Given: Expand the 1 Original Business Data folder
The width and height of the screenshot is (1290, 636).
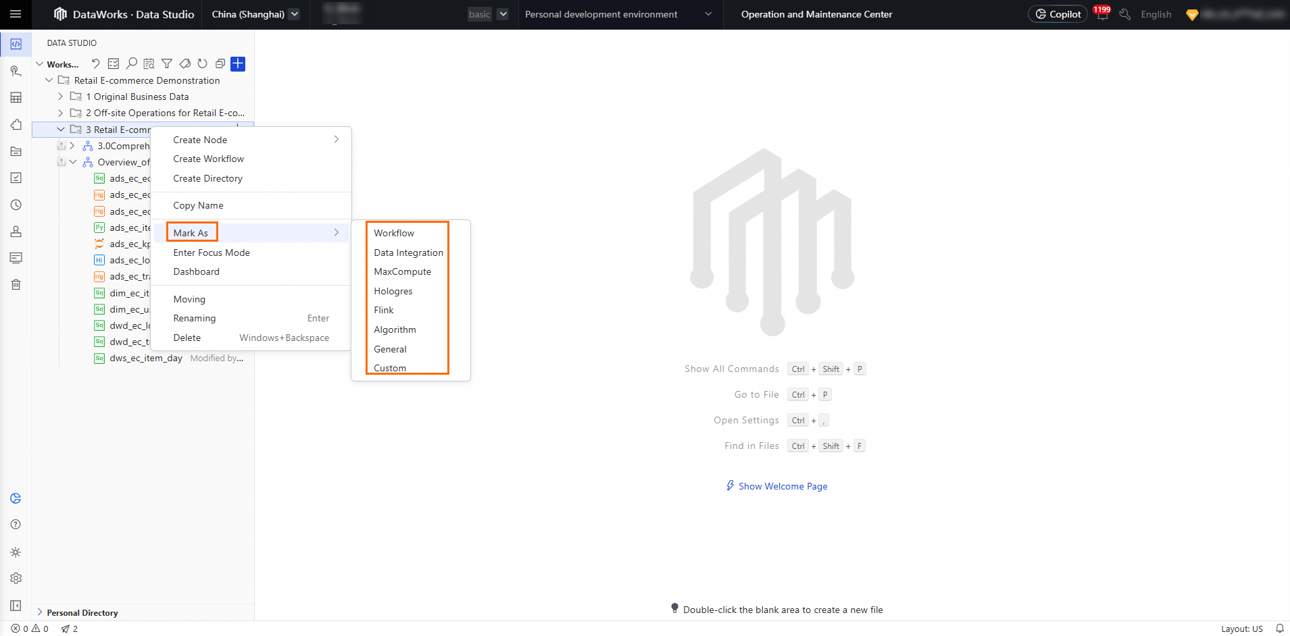Looking at the screenshot, I should click(61, 97).
